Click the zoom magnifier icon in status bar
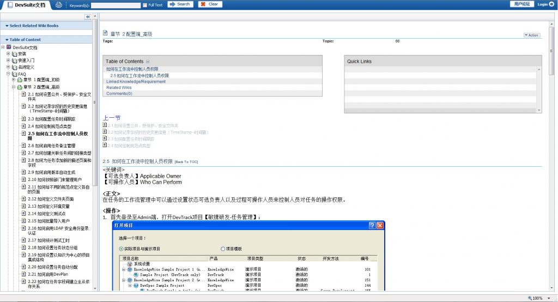This screenshot has width=558, height=302. (x=530, y=298)
